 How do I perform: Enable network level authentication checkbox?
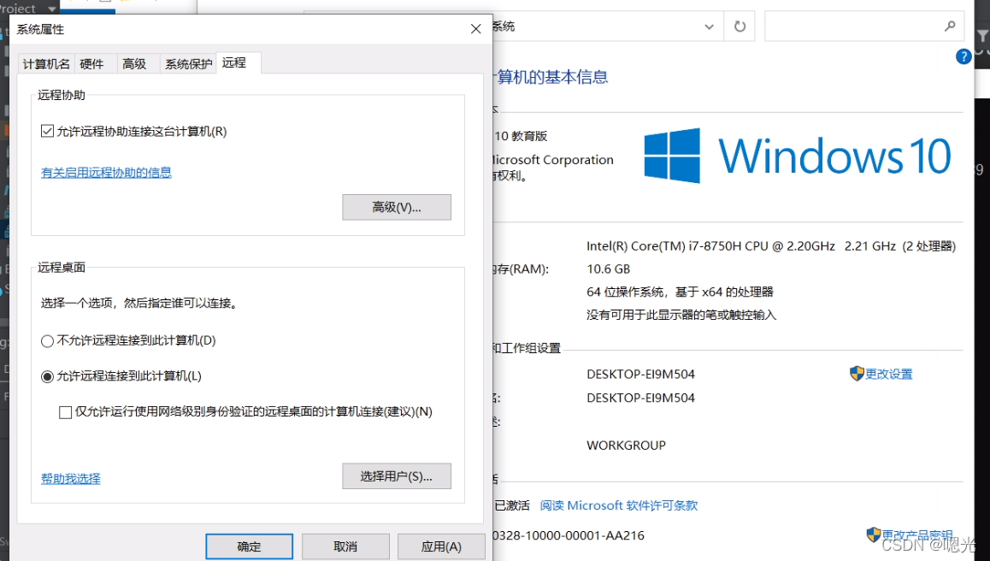tap(65, 412)
